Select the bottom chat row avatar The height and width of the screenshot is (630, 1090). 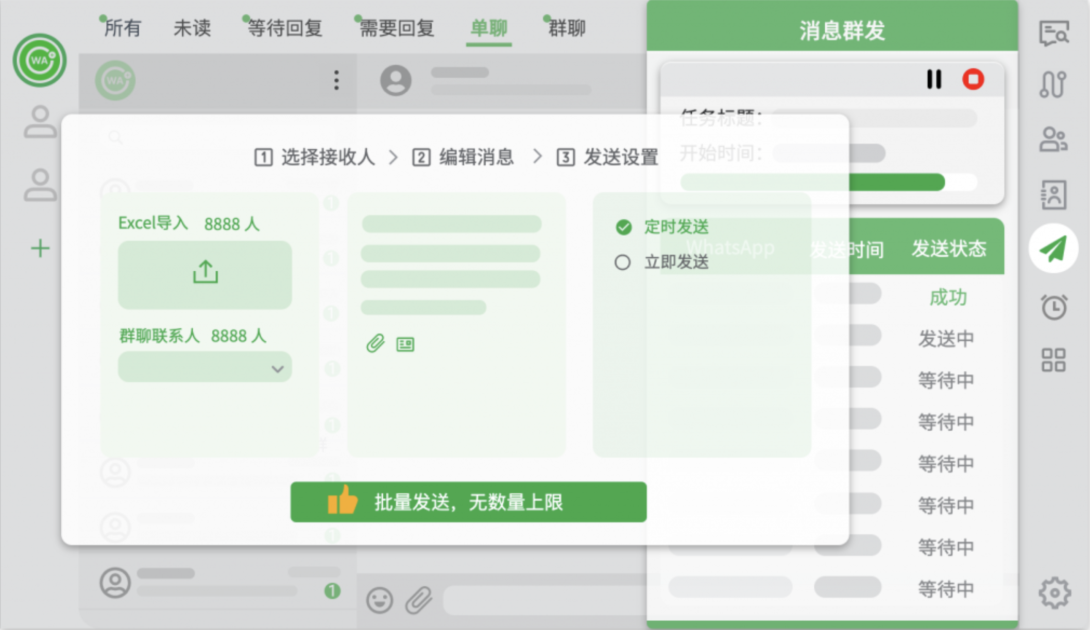[x=115, y=583]
